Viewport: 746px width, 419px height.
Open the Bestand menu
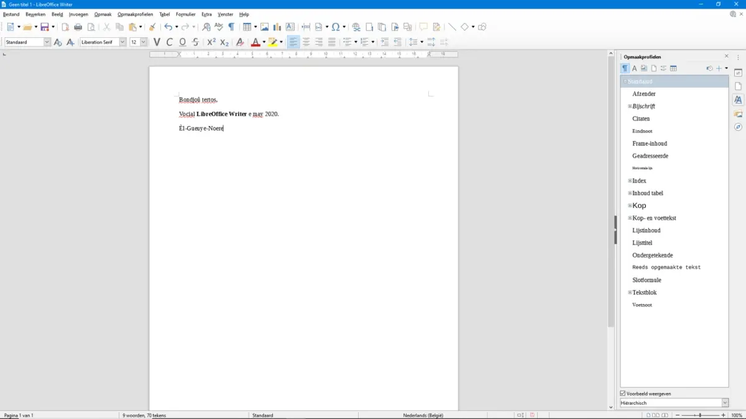click(11, 14)
